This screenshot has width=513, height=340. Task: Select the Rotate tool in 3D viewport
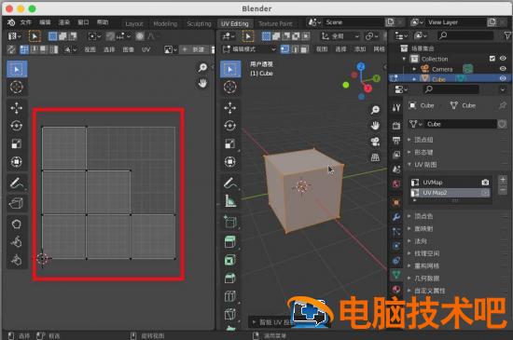[x=230, y=126]
